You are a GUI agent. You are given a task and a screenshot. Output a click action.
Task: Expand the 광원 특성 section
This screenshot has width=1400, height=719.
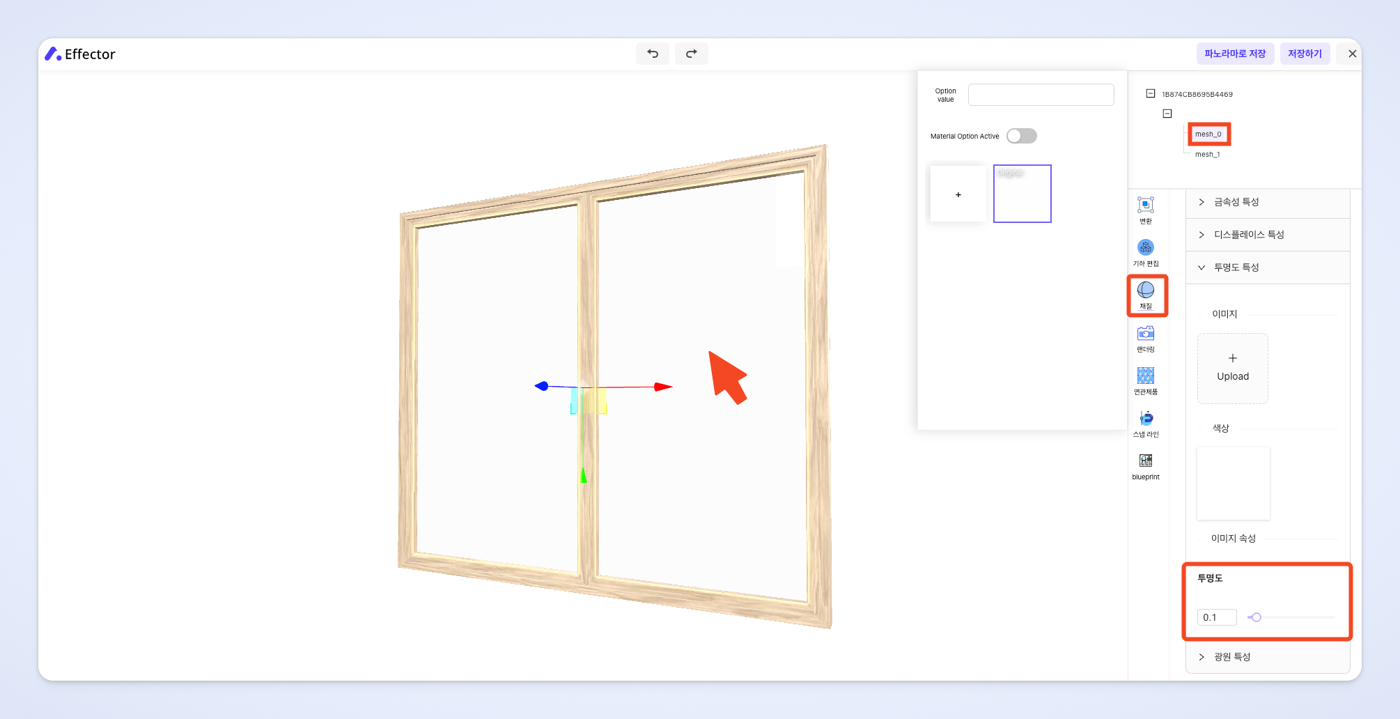pos(1268,657)
